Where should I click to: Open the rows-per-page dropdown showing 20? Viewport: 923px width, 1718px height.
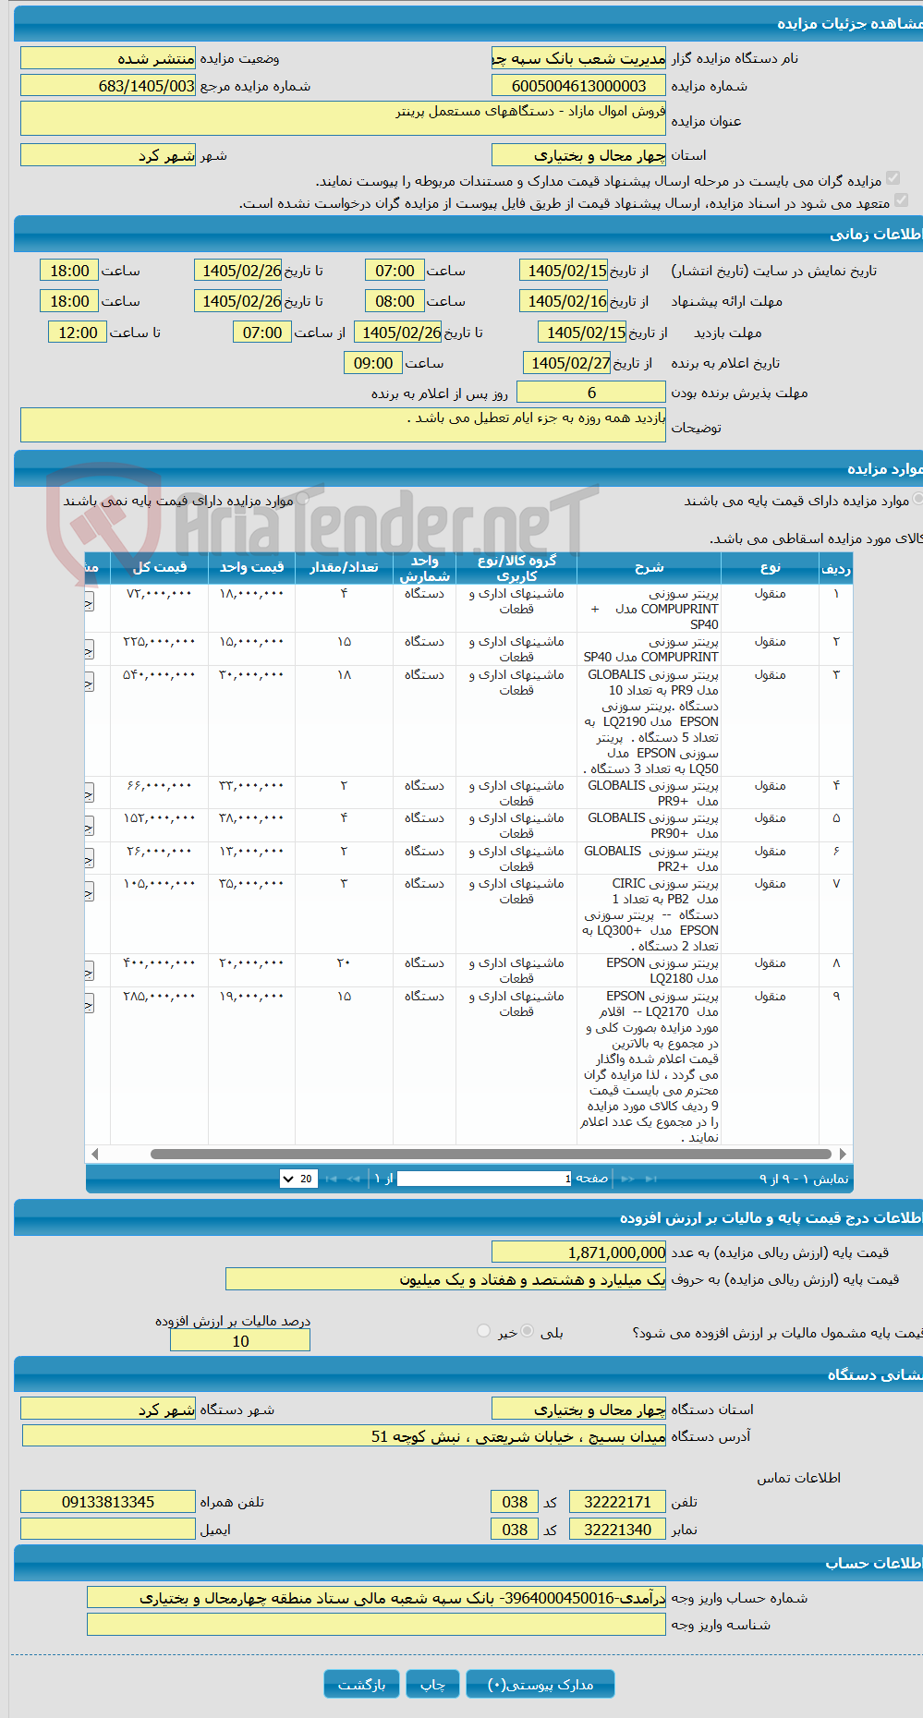coord(299,1179)
